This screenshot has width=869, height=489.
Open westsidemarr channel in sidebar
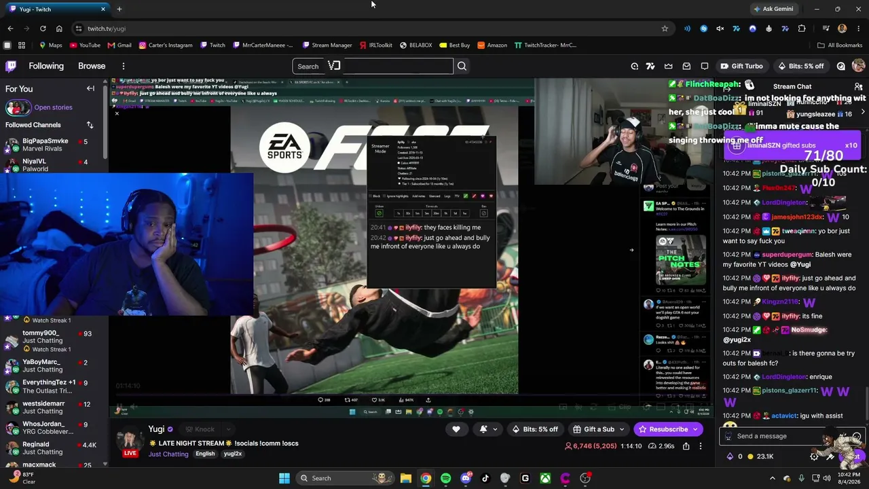tap(54, 407)
